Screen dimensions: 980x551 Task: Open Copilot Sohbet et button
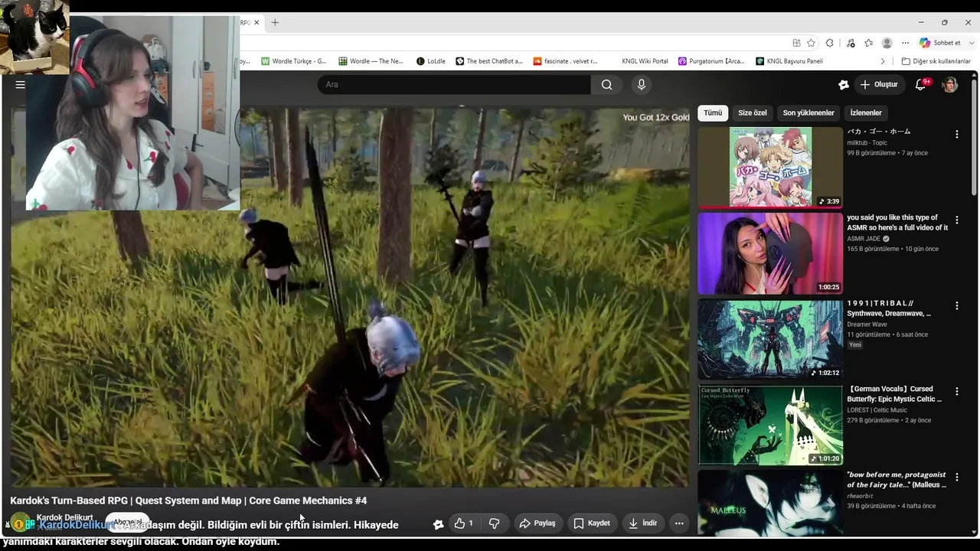940,43
